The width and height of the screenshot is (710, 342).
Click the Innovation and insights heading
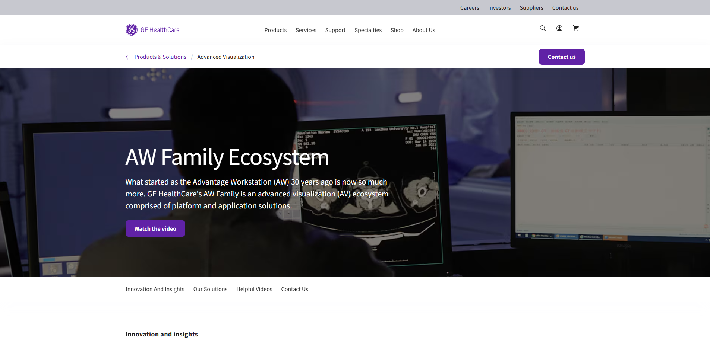tap(162, 334)
